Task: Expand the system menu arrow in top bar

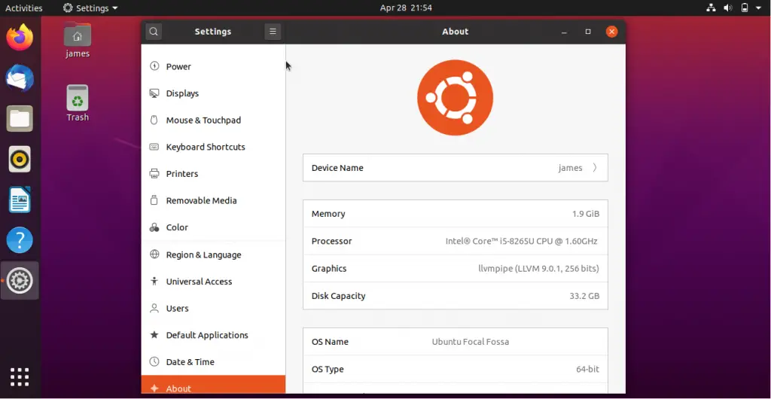Action: tap(758, 8)
